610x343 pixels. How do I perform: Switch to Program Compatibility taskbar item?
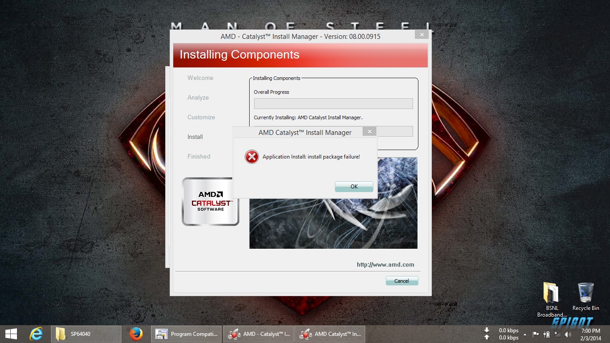pyautogui.click(x=186, y=334)
